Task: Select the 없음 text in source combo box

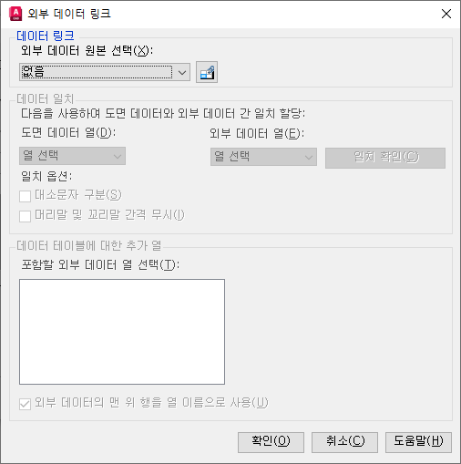Action: point(33,72)
